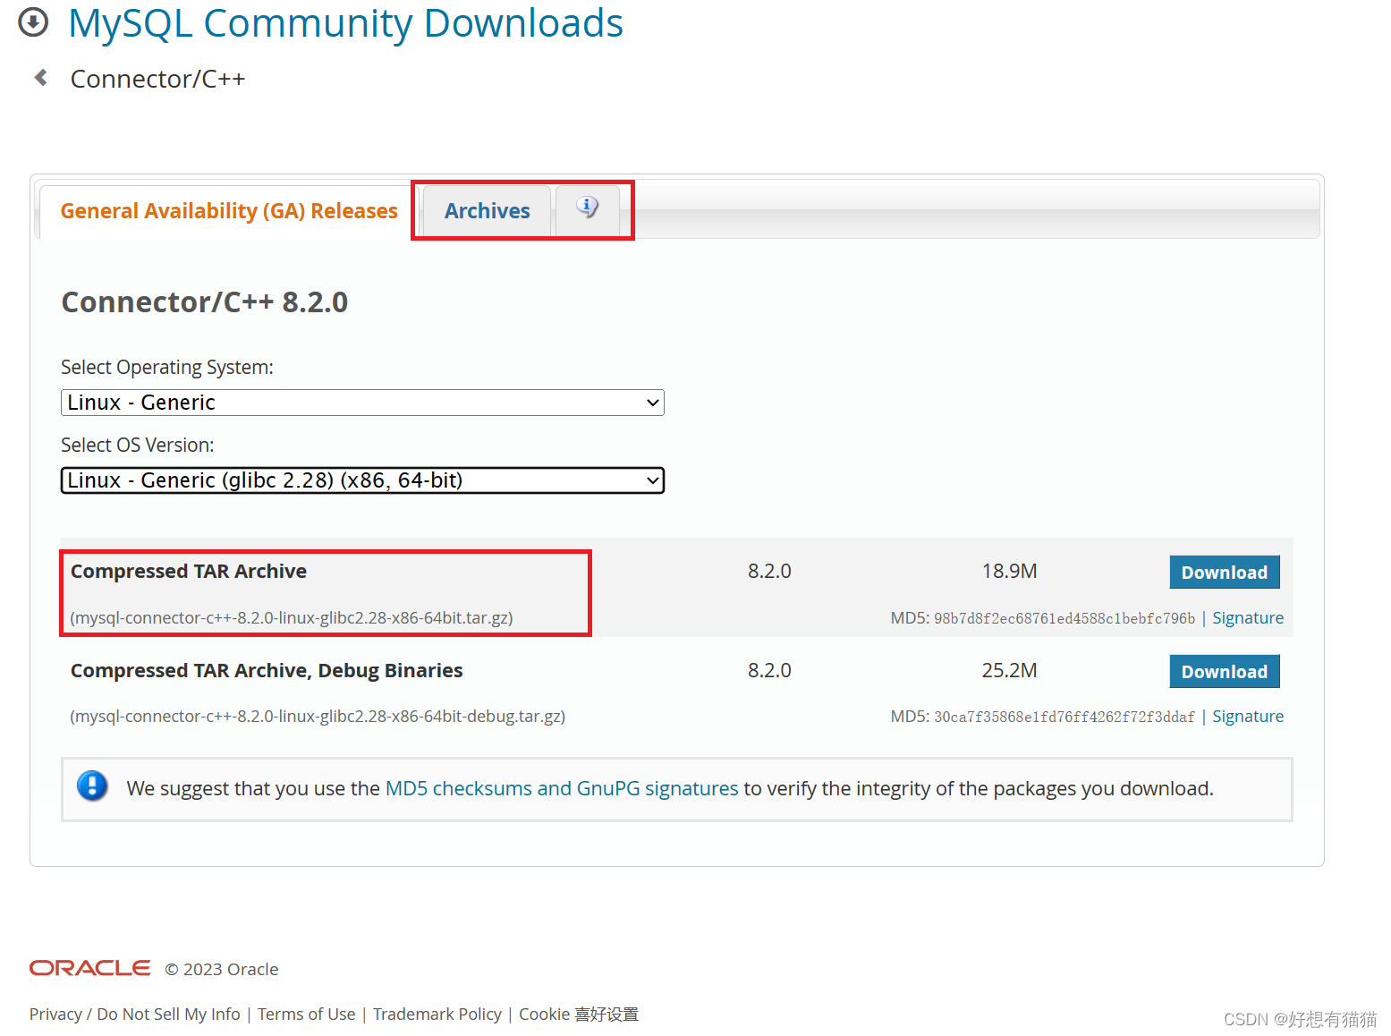Screen dimensions: 1391x1036
Task: Click MD5 hash 30ca7f35868e1fd76ff4262f72f3ddaf
Action: (1064, 717)
